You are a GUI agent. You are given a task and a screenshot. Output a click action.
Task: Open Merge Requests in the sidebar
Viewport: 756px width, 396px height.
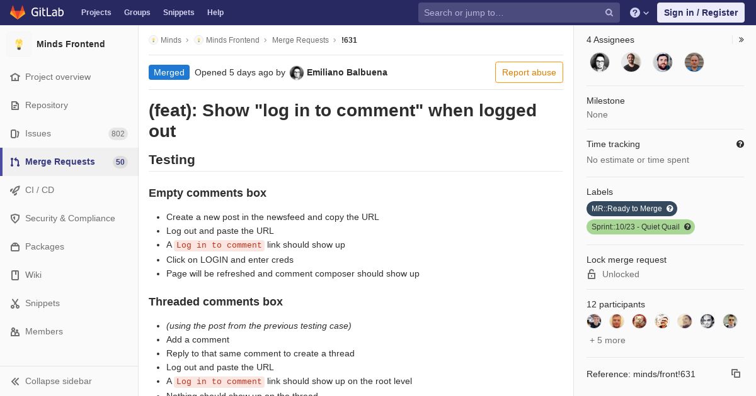coord(69,162)
